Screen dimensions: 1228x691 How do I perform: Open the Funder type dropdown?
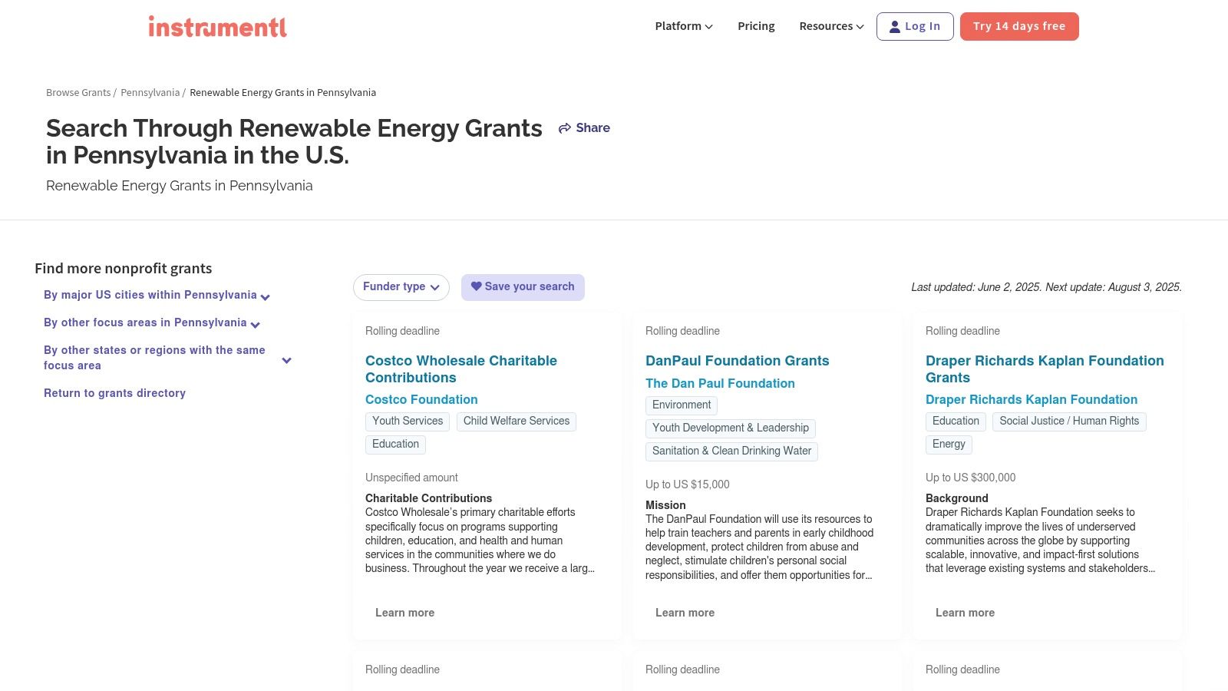(x=401, y=286)
